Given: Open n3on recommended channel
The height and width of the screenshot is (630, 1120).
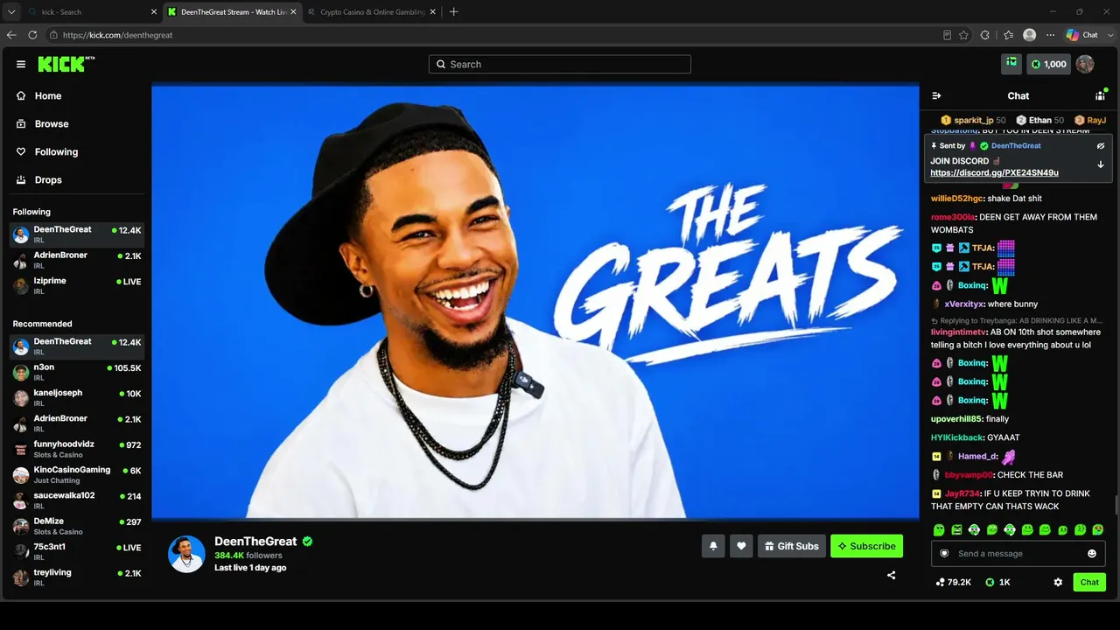Looking at the screenshot, I should tap(77, 372).
